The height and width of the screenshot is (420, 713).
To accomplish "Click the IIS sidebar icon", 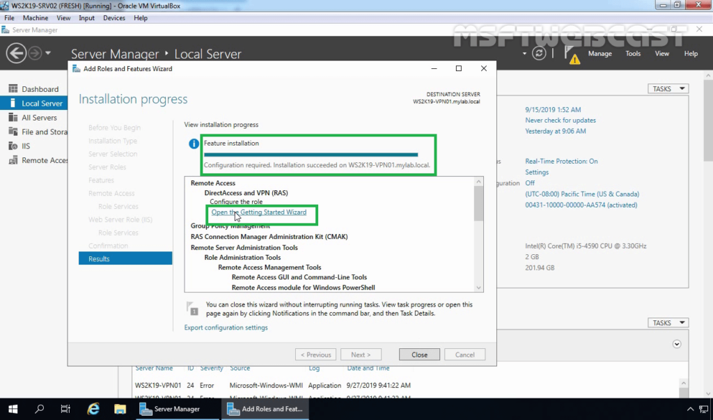I will tap(13, 146).
